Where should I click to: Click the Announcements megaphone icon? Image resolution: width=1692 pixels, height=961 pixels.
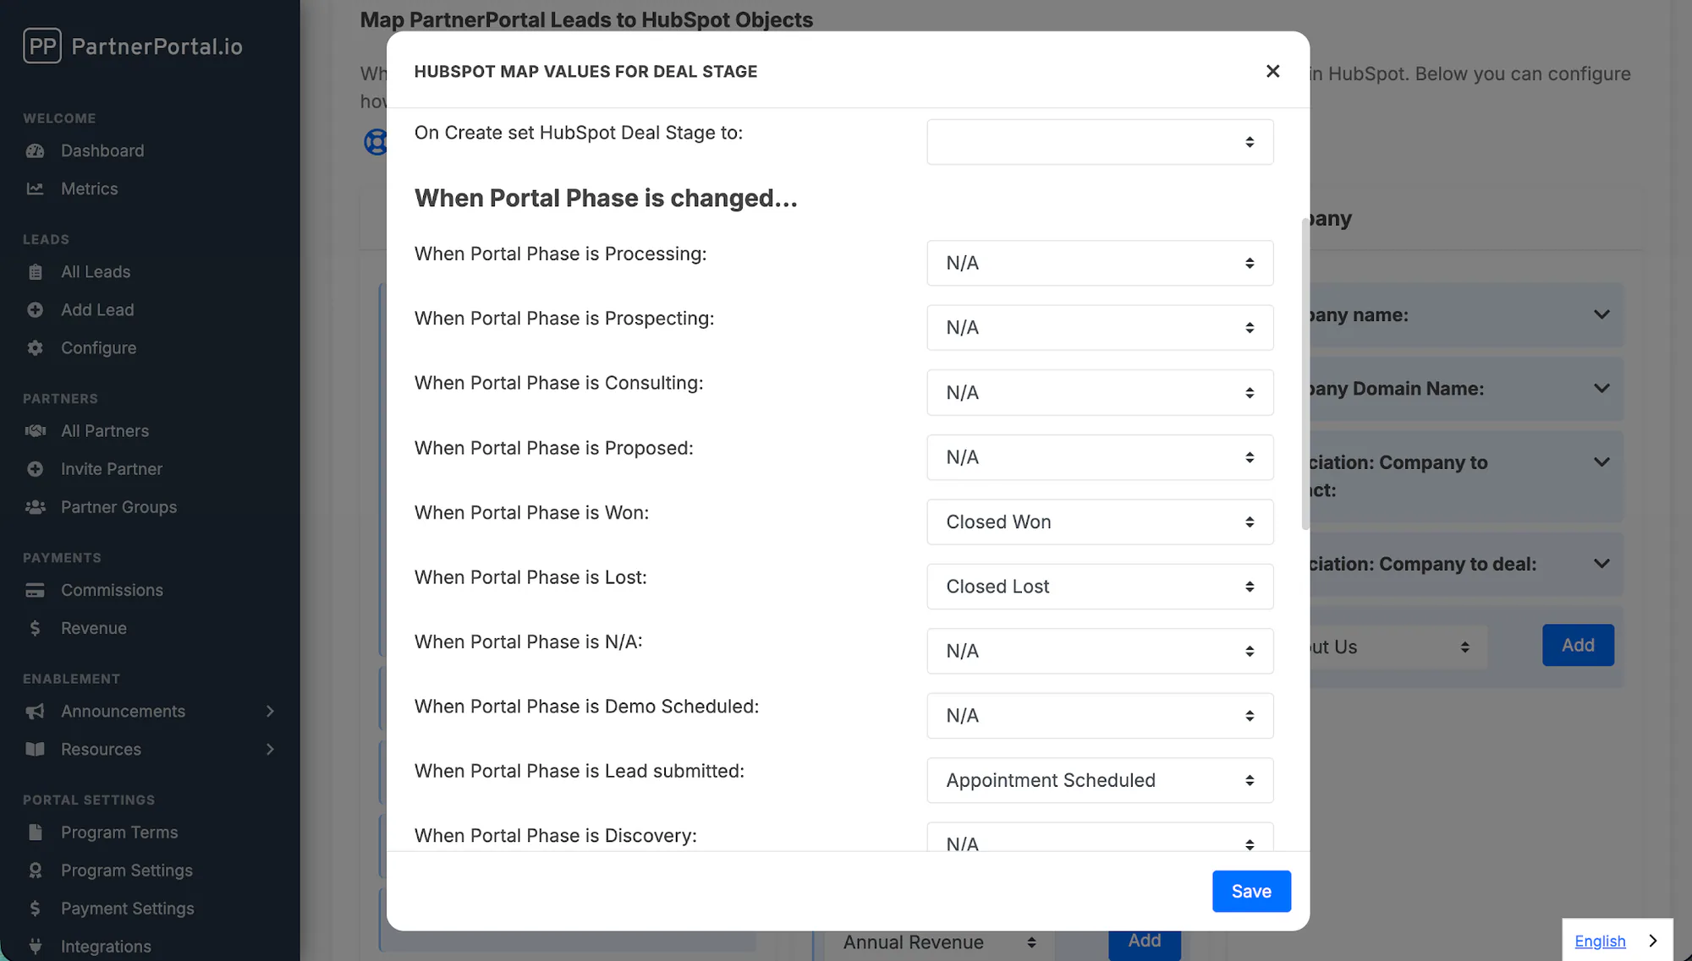[35, 712]
